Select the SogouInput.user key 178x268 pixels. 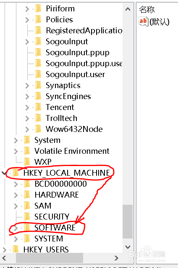75,75
